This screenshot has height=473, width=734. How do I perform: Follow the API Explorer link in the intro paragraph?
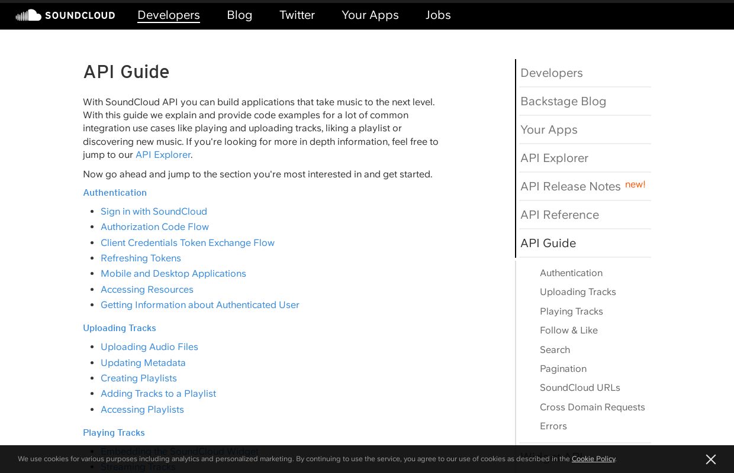click(x=163, y=155)
